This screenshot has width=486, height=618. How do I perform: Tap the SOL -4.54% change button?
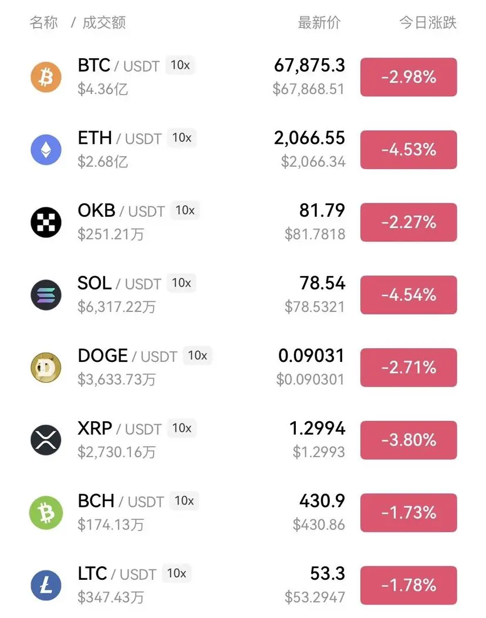(409, 295)
